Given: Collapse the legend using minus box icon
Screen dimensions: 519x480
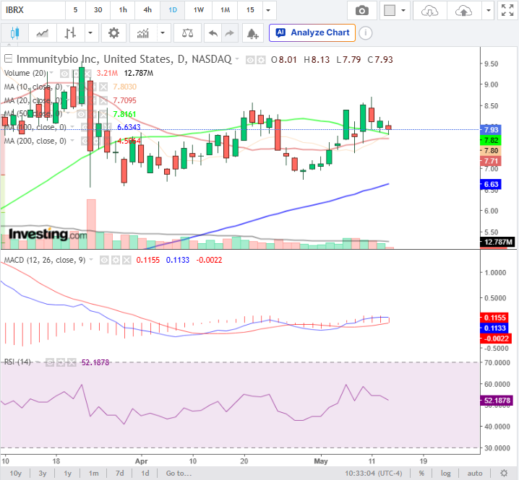Looking at the screenshot, I should point(8,59).
